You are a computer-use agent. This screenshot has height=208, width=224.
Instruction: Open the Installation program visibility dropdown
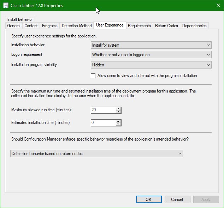151,65
